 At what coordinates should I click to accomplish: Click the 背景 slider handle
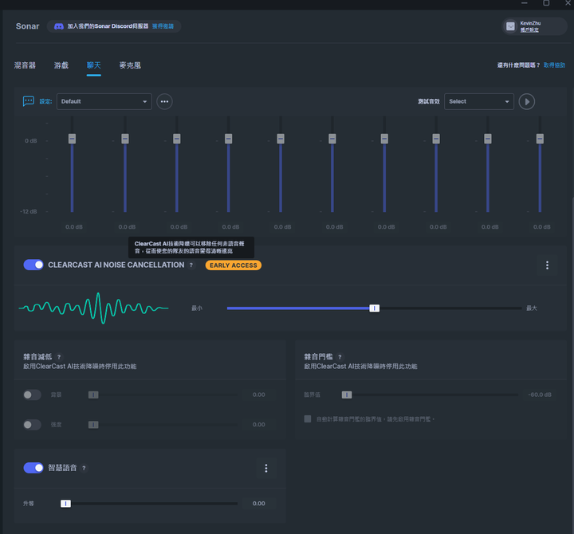(93, 395)
